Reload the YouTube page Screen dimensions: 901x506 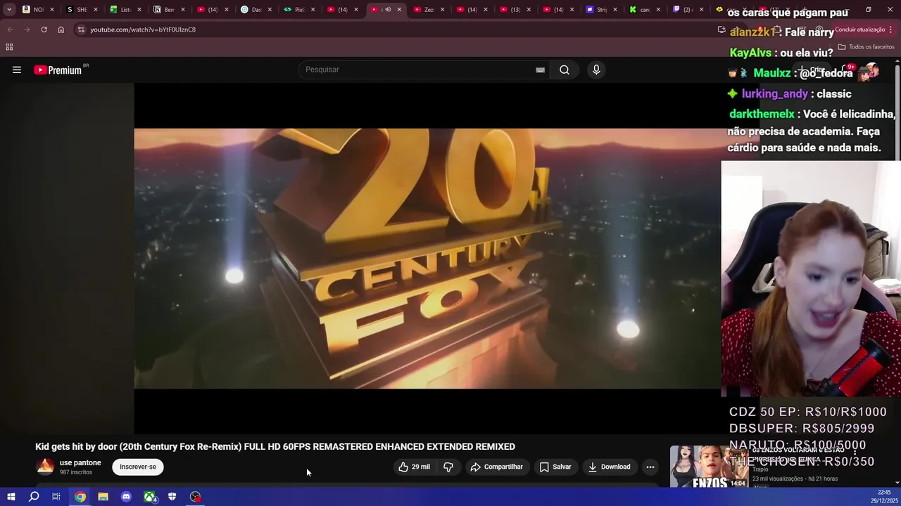tap(44, 30)
